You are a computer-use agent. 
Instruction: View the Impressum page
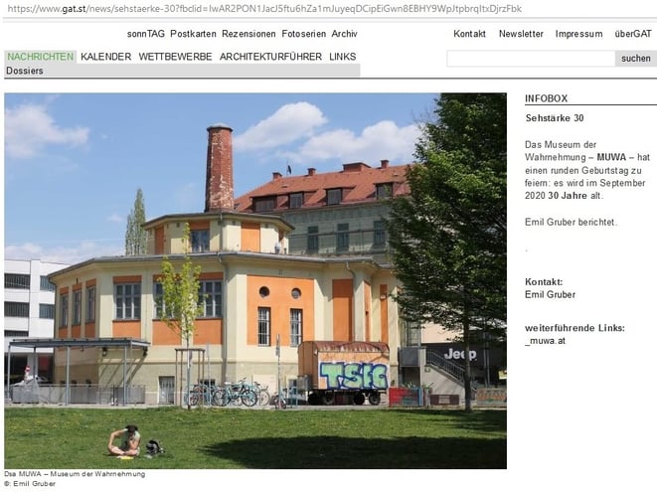(x=579, y=34)
